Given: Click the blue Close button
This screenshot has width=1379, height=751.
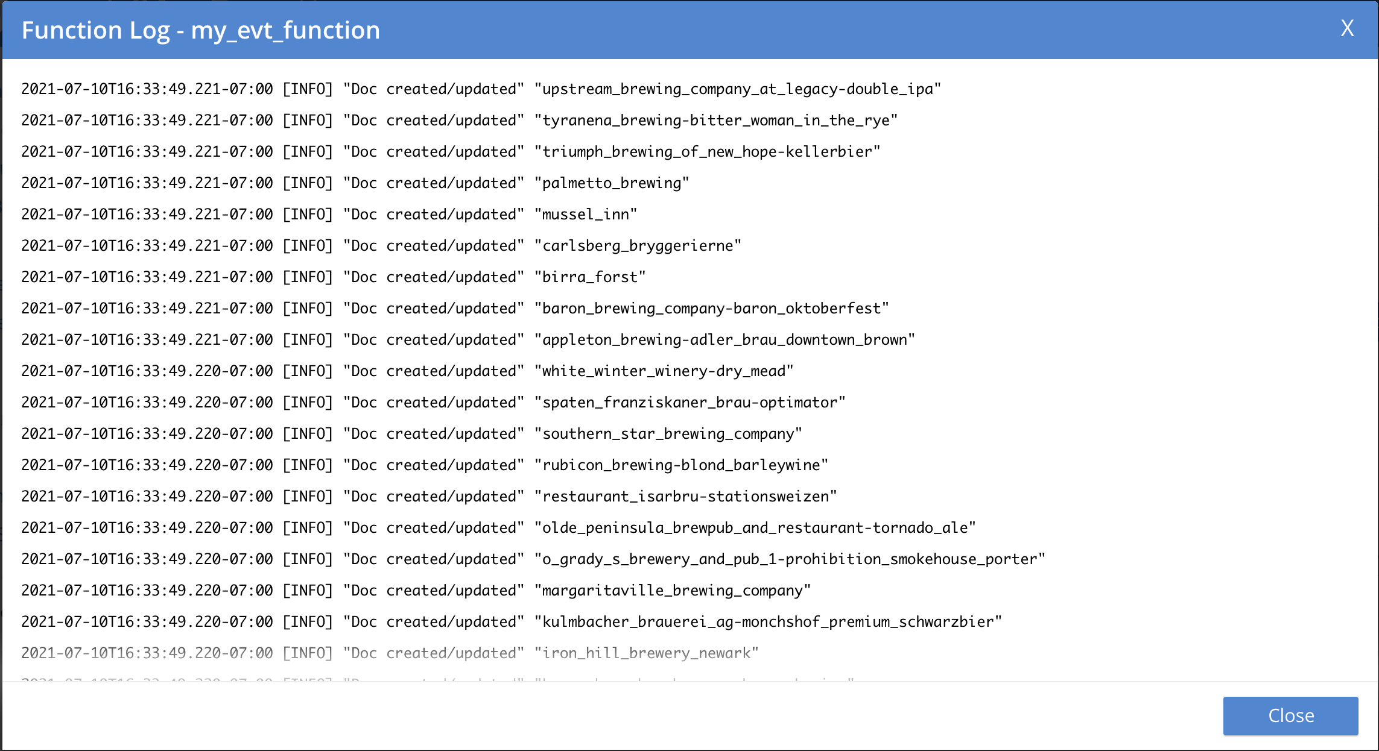Looking at the screenshot, I should 1290,715.
